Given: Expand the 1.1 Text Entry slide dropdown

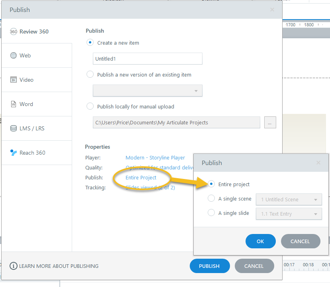Looking at the screenshot, I should (289, 214).
